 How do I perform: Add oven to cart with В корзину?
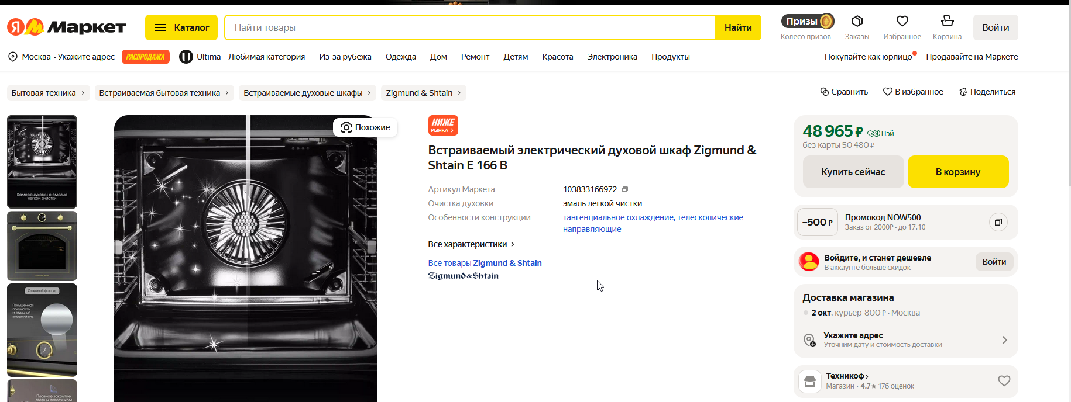pyautogui.click(x=958, y=172)
